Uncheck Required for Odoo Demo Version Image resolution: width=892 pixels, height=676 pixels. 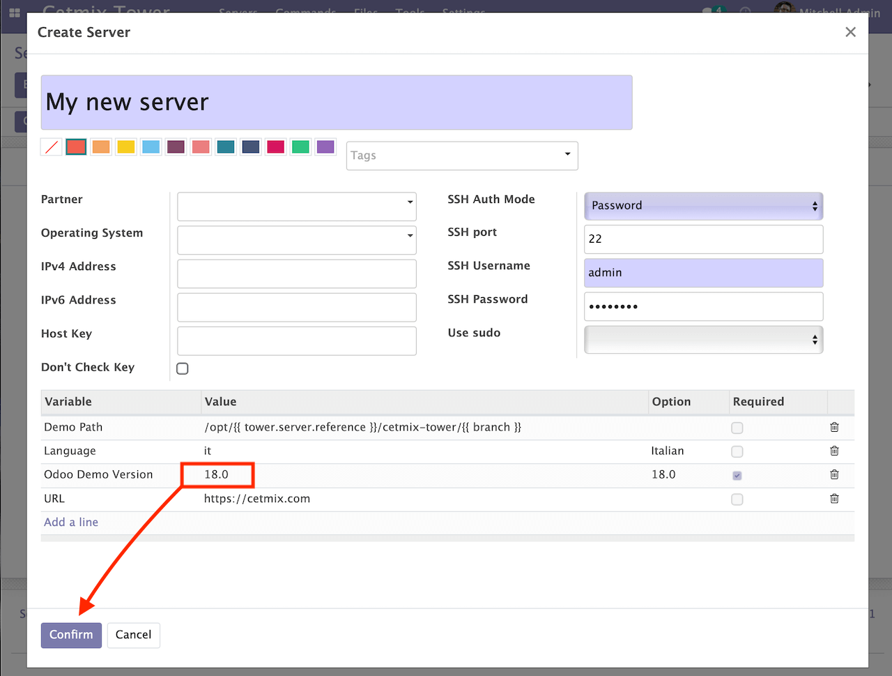pyautogui.click(x=737, y=475)
